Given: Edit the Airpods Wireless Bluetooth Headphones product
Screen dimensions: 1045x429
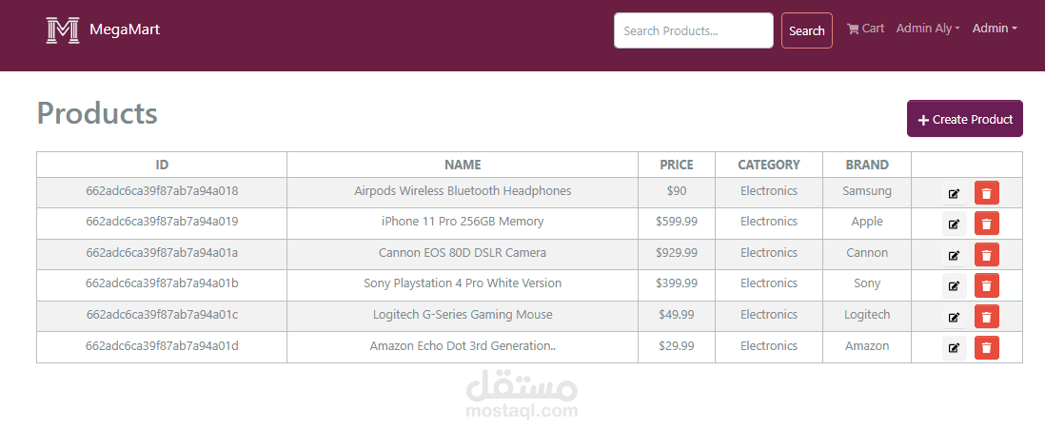Looking at the screenshot, I should [955, 193].
